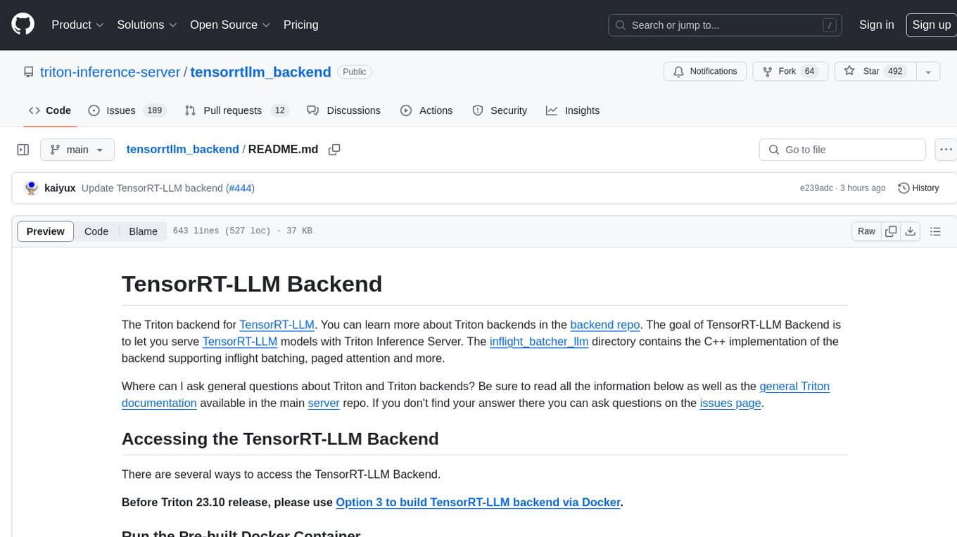This screenshot has height=537, width=957.
Task: Go to the Discussions tab
Action: 344,110
